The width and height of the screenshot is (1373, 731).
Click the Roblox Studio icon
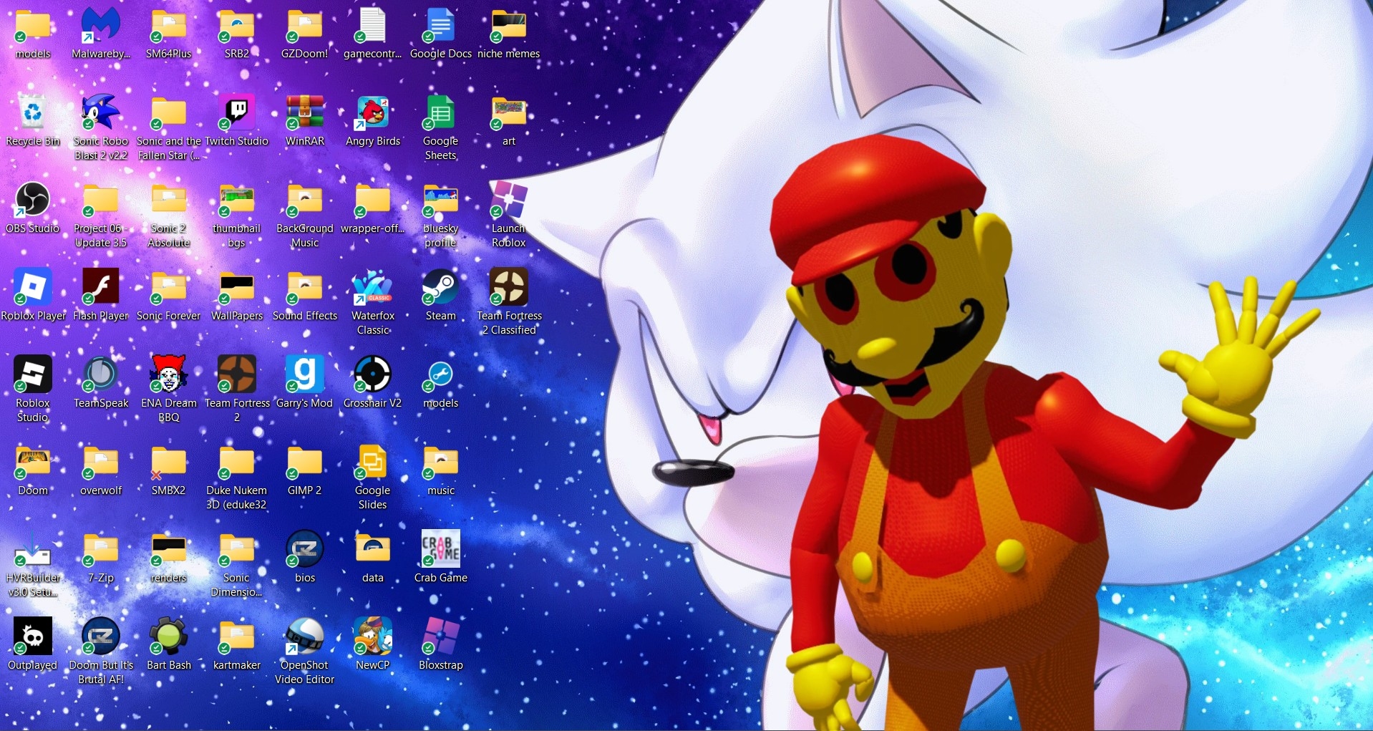tap(32, 376)
